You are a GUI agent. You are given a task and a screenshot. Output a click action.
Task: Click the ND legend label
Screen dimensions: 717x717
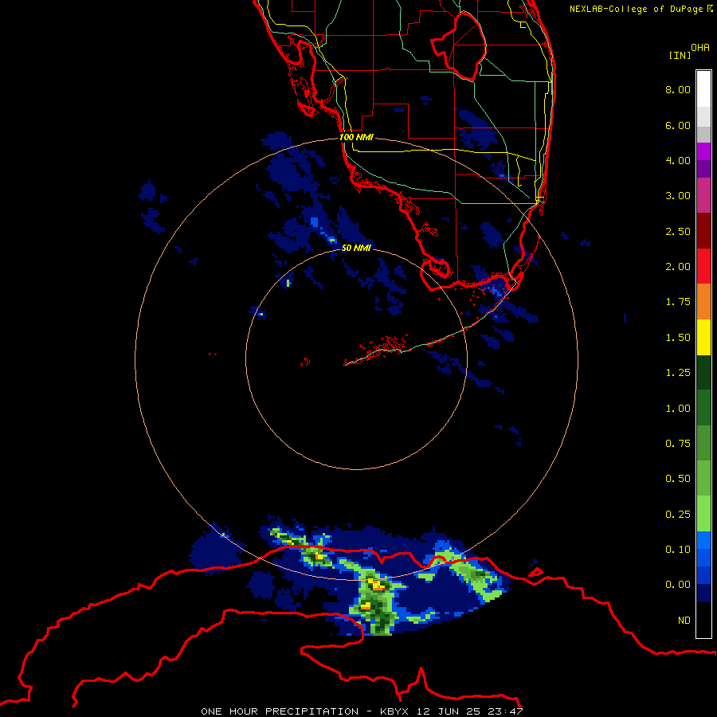coord(684,621)
